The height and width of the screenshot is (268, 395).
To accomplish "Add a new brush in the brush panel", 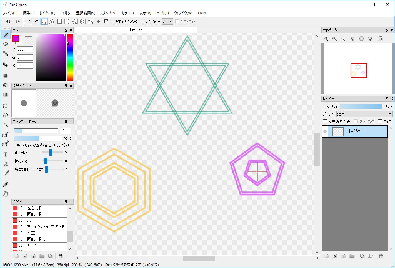I will point(17,256).
